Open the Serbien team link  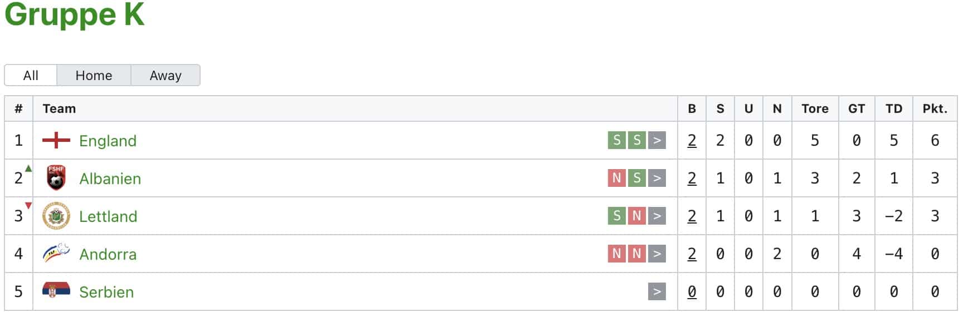(106, 292)
